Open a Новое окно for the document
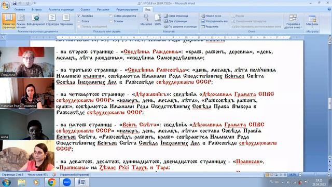 click(211, 16)
